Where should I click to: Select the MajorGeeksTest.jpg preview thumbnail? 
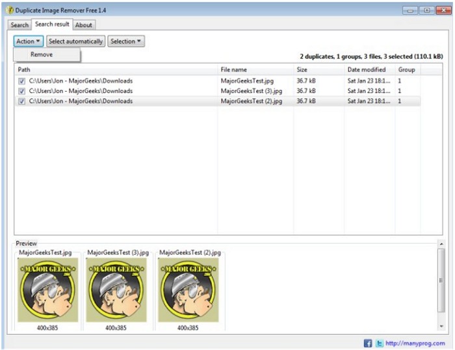[48, 290]
